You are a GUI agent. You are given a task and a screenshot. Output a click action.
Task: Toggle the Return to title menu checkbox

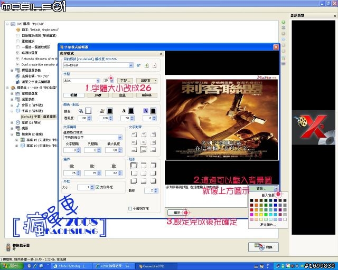point(17,59)
